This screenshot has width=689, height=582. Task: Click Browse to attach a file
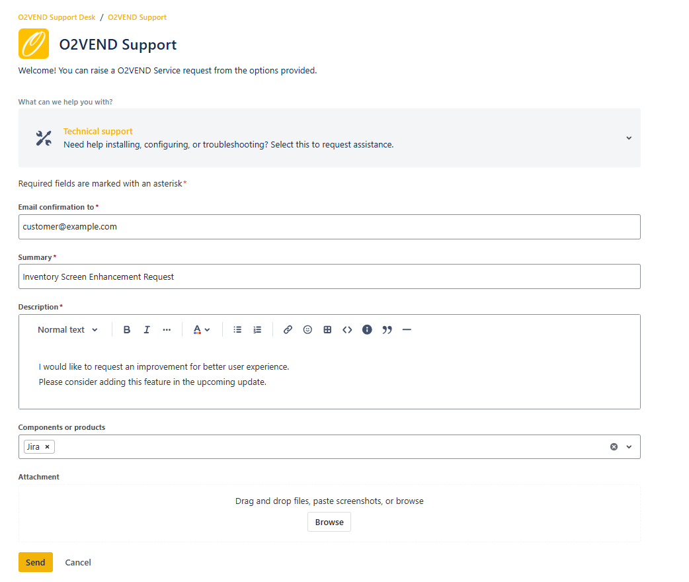click(x=329, y=522)
